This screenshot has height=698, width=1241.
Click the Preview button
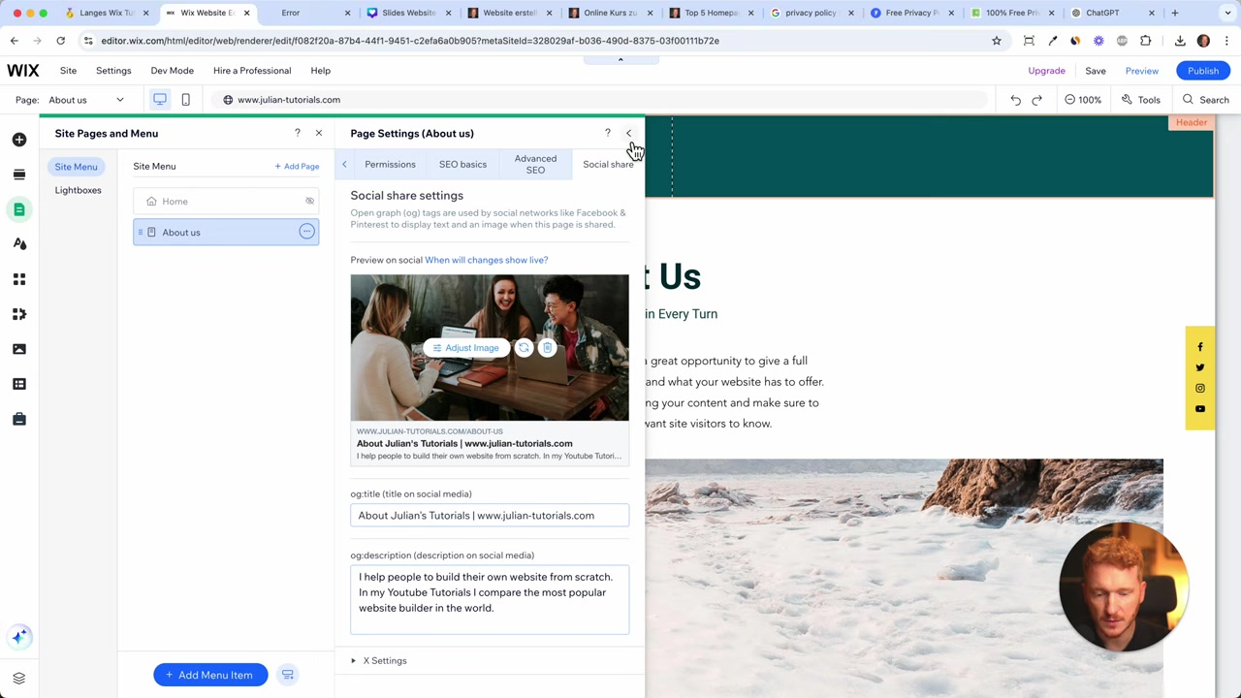[x=1142, y=71]
